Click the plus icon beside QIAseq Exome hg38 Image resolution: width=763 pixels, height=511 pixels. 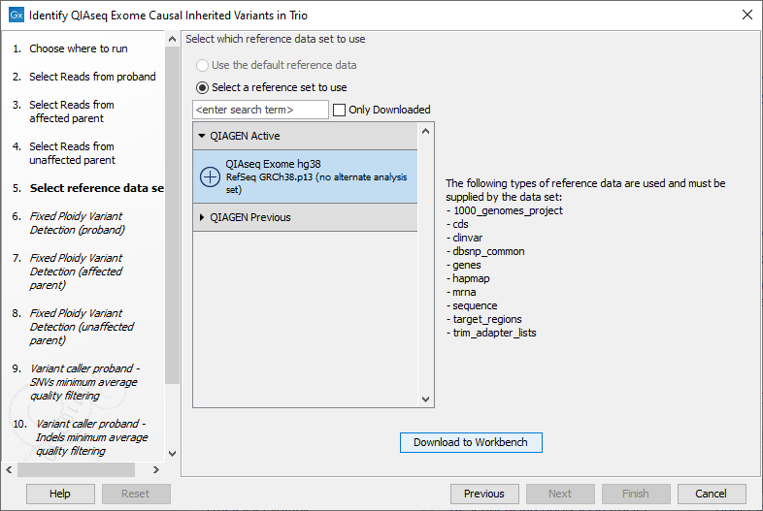coord(211,176)
